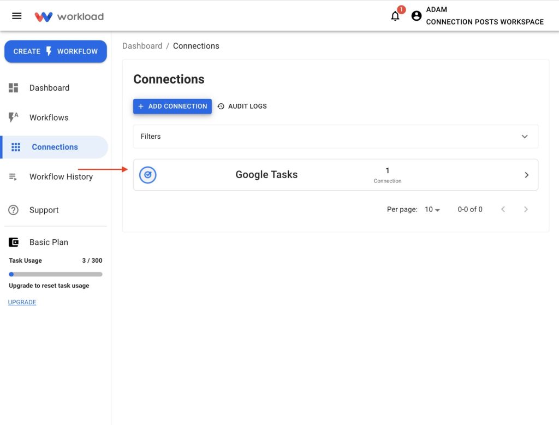
Task: Click the Basic Plan wallet icon
Action: [14, 243]
